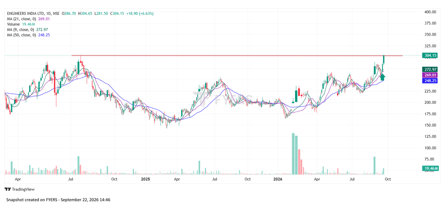
Task: Click the open value O286.70
Action: (69, 13)
